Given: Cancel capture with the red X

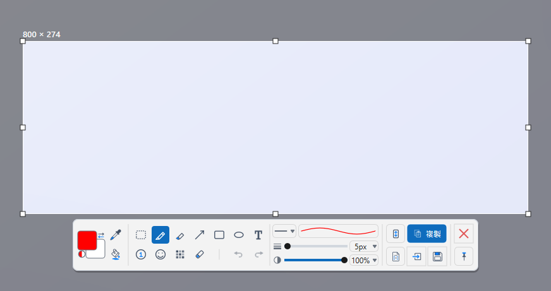Looking at the screenshot, I should (x=464, y=234).
